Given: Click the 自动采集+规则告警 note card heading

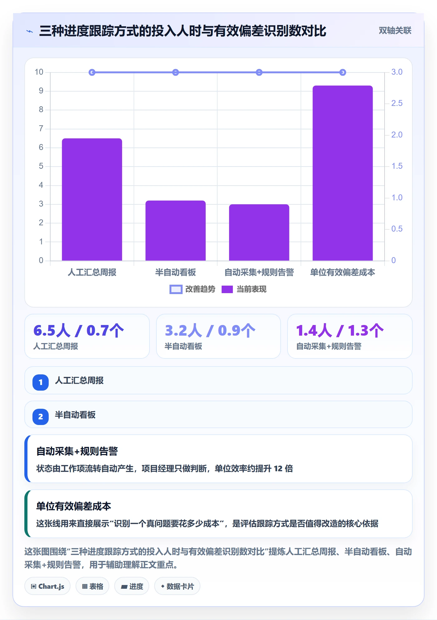Looking at the screenshot, I should tap(77, 451).
